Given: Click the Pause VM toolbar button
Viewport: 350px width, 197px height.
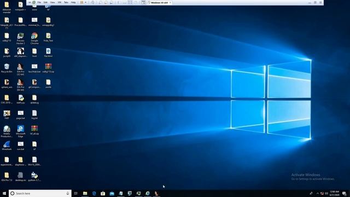Looking at the screenshot, I should tap(81, 2).
